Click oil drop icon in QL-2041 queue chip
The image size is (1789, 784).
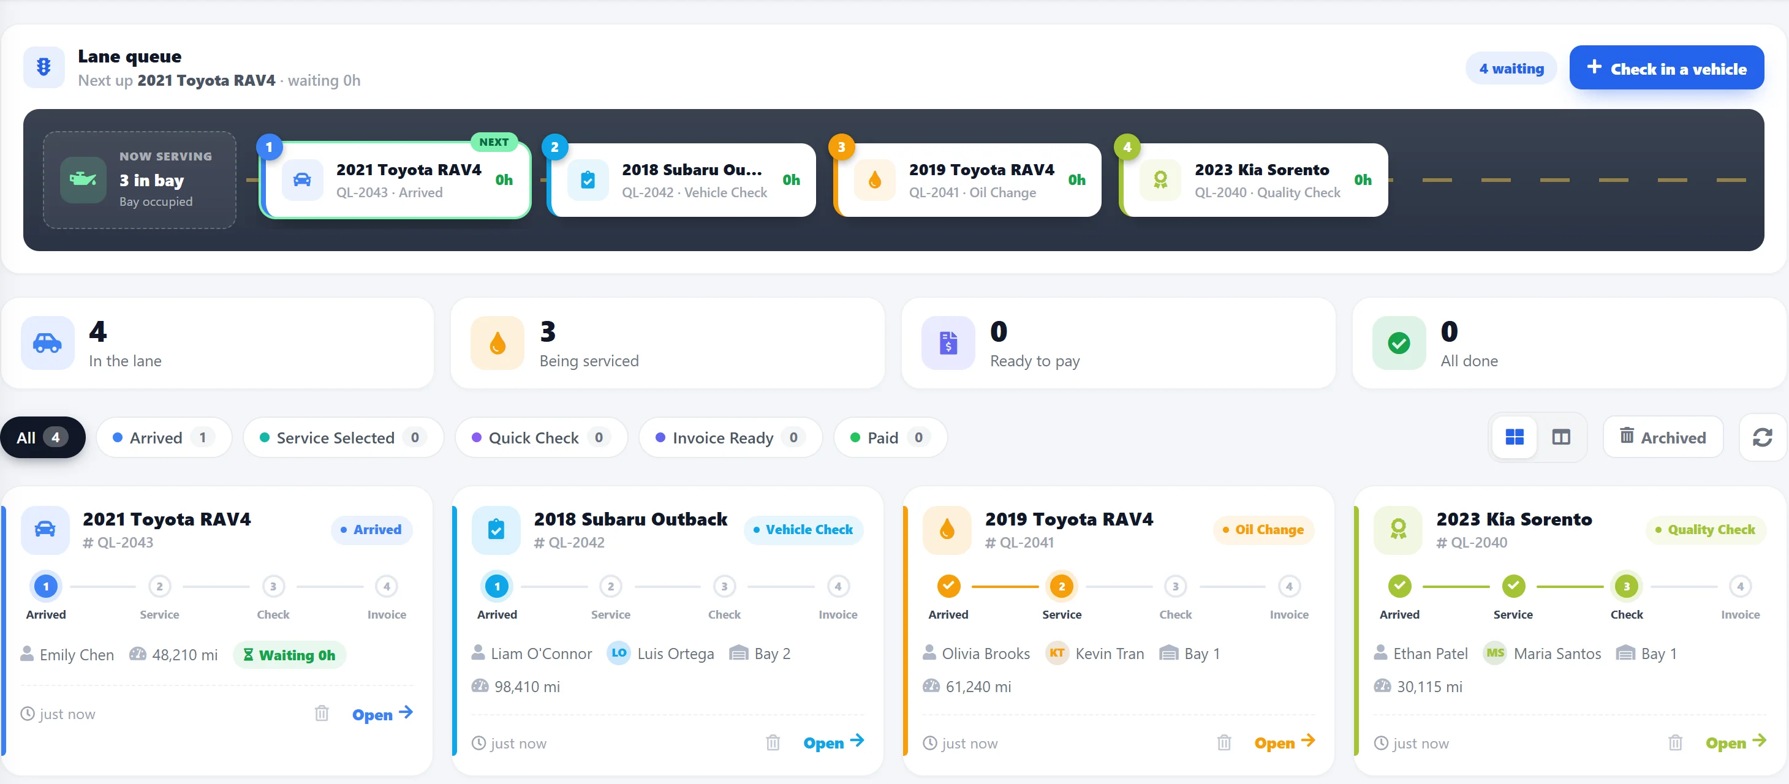pyautogui.click(x=874, y=180)
